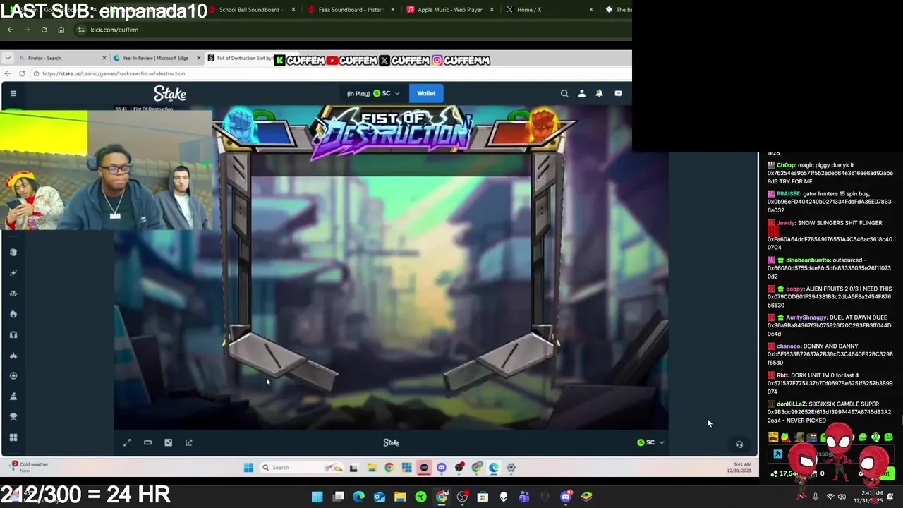Expand SC currency selector below the game
903x508 pixels.
[650, 442]
